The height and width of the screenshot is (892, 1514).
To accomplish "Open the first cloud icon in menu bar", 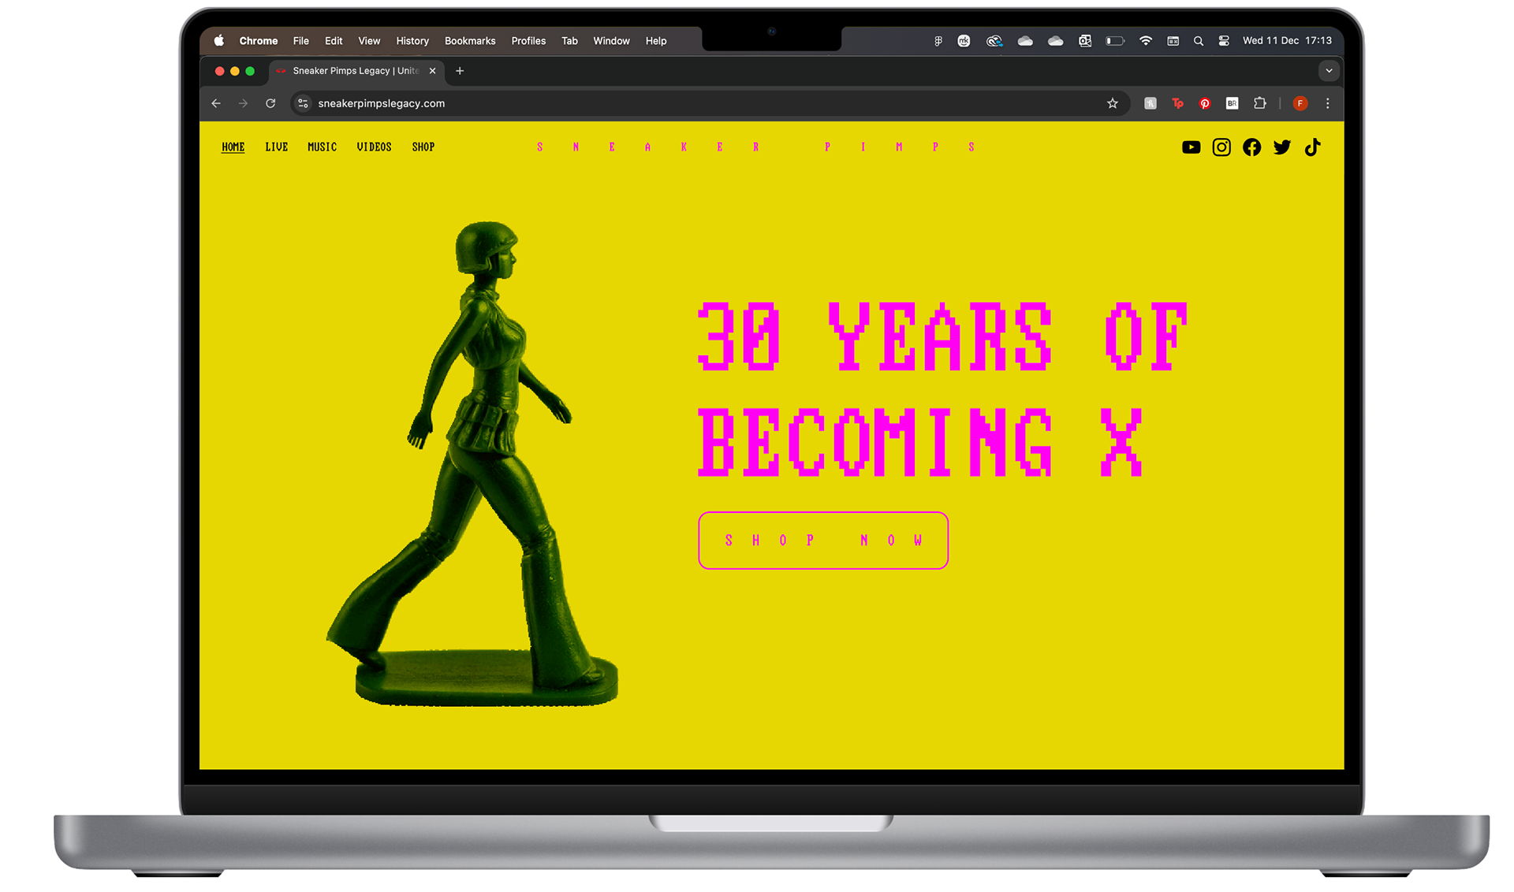I will pos(1025,41).
